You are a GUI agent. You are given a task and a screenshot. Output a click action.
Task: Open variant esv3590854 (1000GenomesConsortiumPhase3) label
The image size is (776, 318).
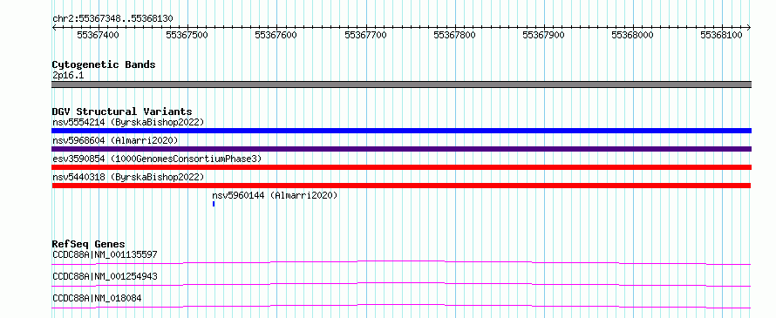pos(157,159)
